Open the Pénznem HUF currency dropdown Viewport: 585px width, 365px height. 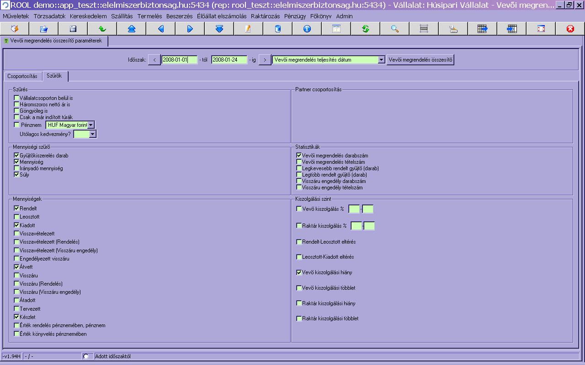click(x=91, y=125)
